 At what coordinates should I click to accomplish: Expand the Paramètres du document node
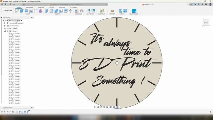click(x=5, y=23)
